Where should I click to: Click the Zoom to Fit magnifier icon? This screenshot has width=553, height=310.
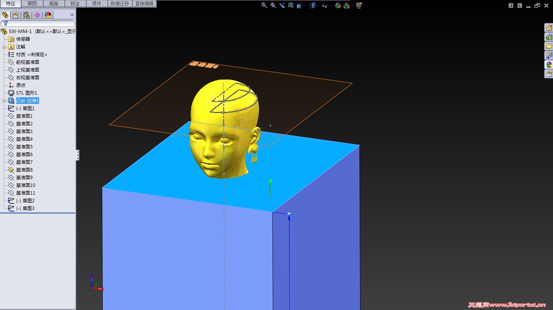[x=264, y=5]
